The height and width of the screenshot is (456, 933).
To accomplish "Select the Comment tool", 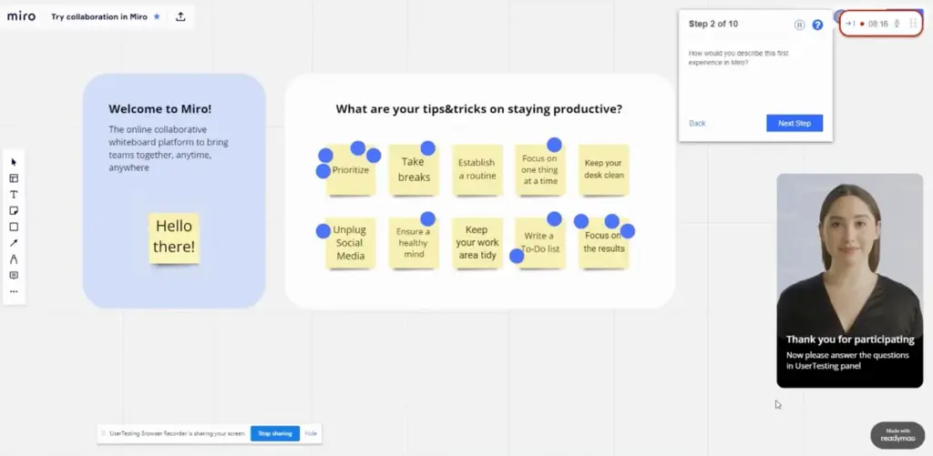I will (x=14, y=275).
